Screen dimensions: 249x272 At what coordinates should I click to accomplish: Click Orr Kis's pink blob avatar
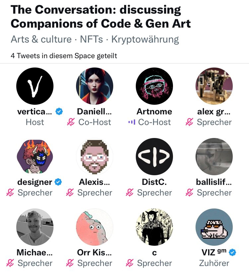click(95, 227)
